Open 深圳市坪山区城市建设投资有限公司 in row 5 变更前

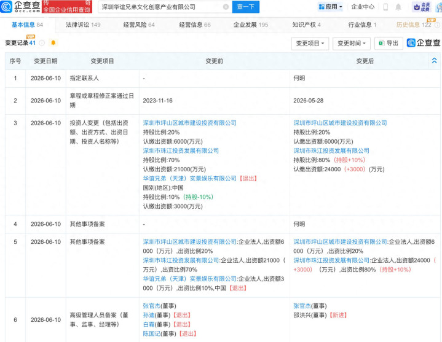pos(190,242)
